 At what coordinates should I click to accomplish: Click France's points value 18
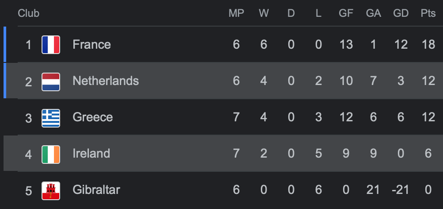428,45
